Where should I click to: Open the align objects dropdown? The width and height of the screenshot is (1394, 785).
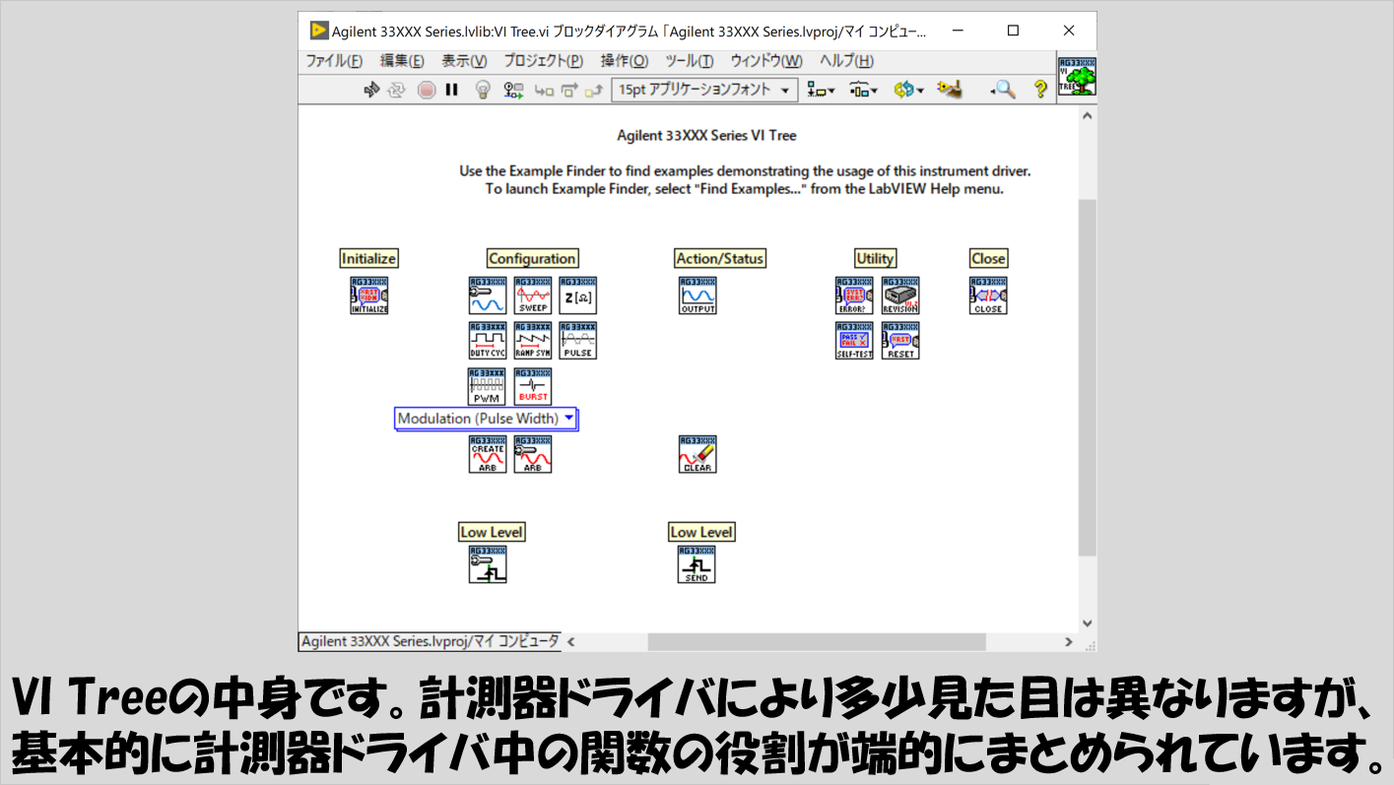coord(821,90)
